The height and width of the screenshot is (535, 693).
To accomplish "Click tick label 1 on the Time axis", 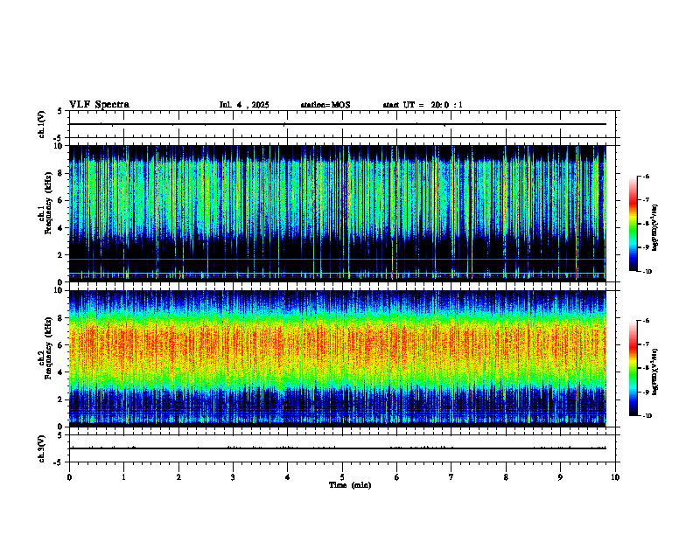I will (123, 477).
